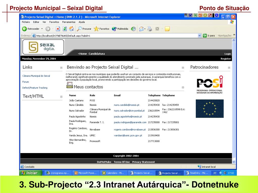The width and height of the screenshot is (258, 193).
Task: Click the page icon beside the URL
Action: click(x=34, y=36)
